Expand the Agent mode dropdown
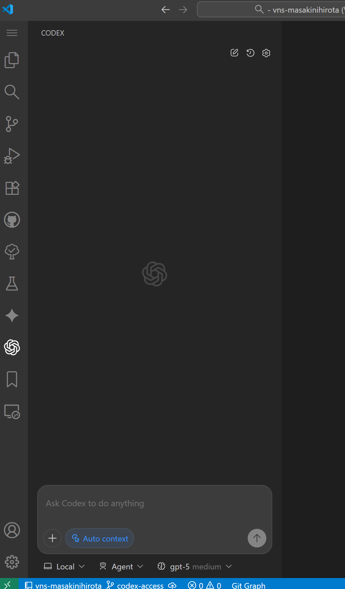 point(122,566)
